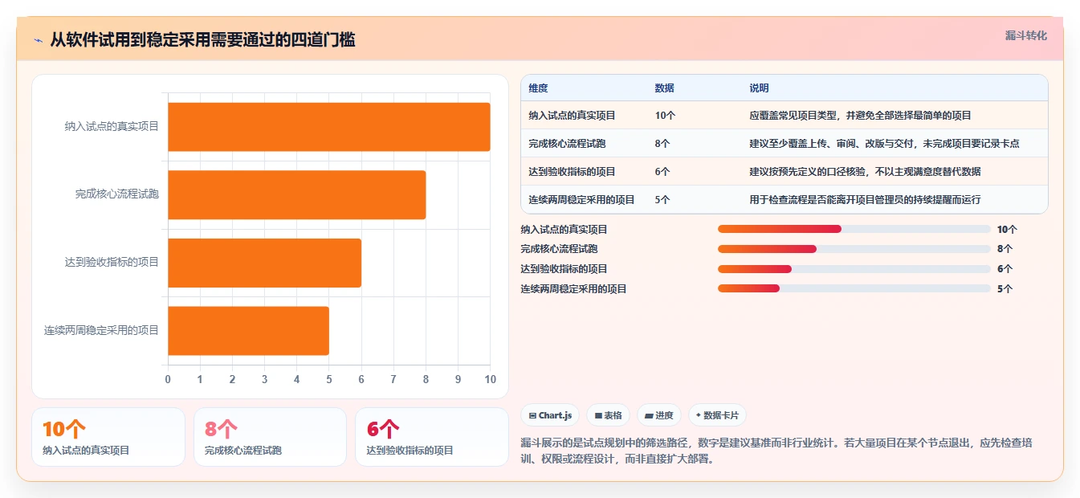This screenshot has width=1080, height=498.
Task: Click the 达到验收指标的项目 bar in the chart
Action: coord(265,263)
